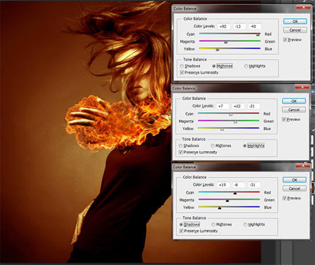315x265 pixels.
Task: Click the color level field showing -6
Action: coord(239,185)
